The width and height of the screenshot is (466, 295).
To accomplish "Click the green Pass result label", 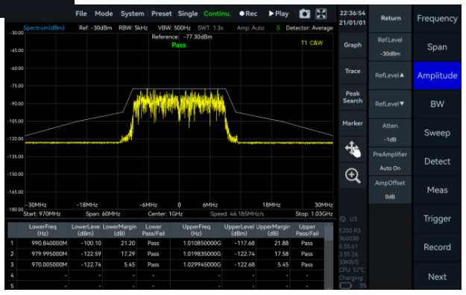I will point(179,45).
